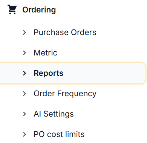Click the word Frequency in Order Frequency

[x=77, y=94]
